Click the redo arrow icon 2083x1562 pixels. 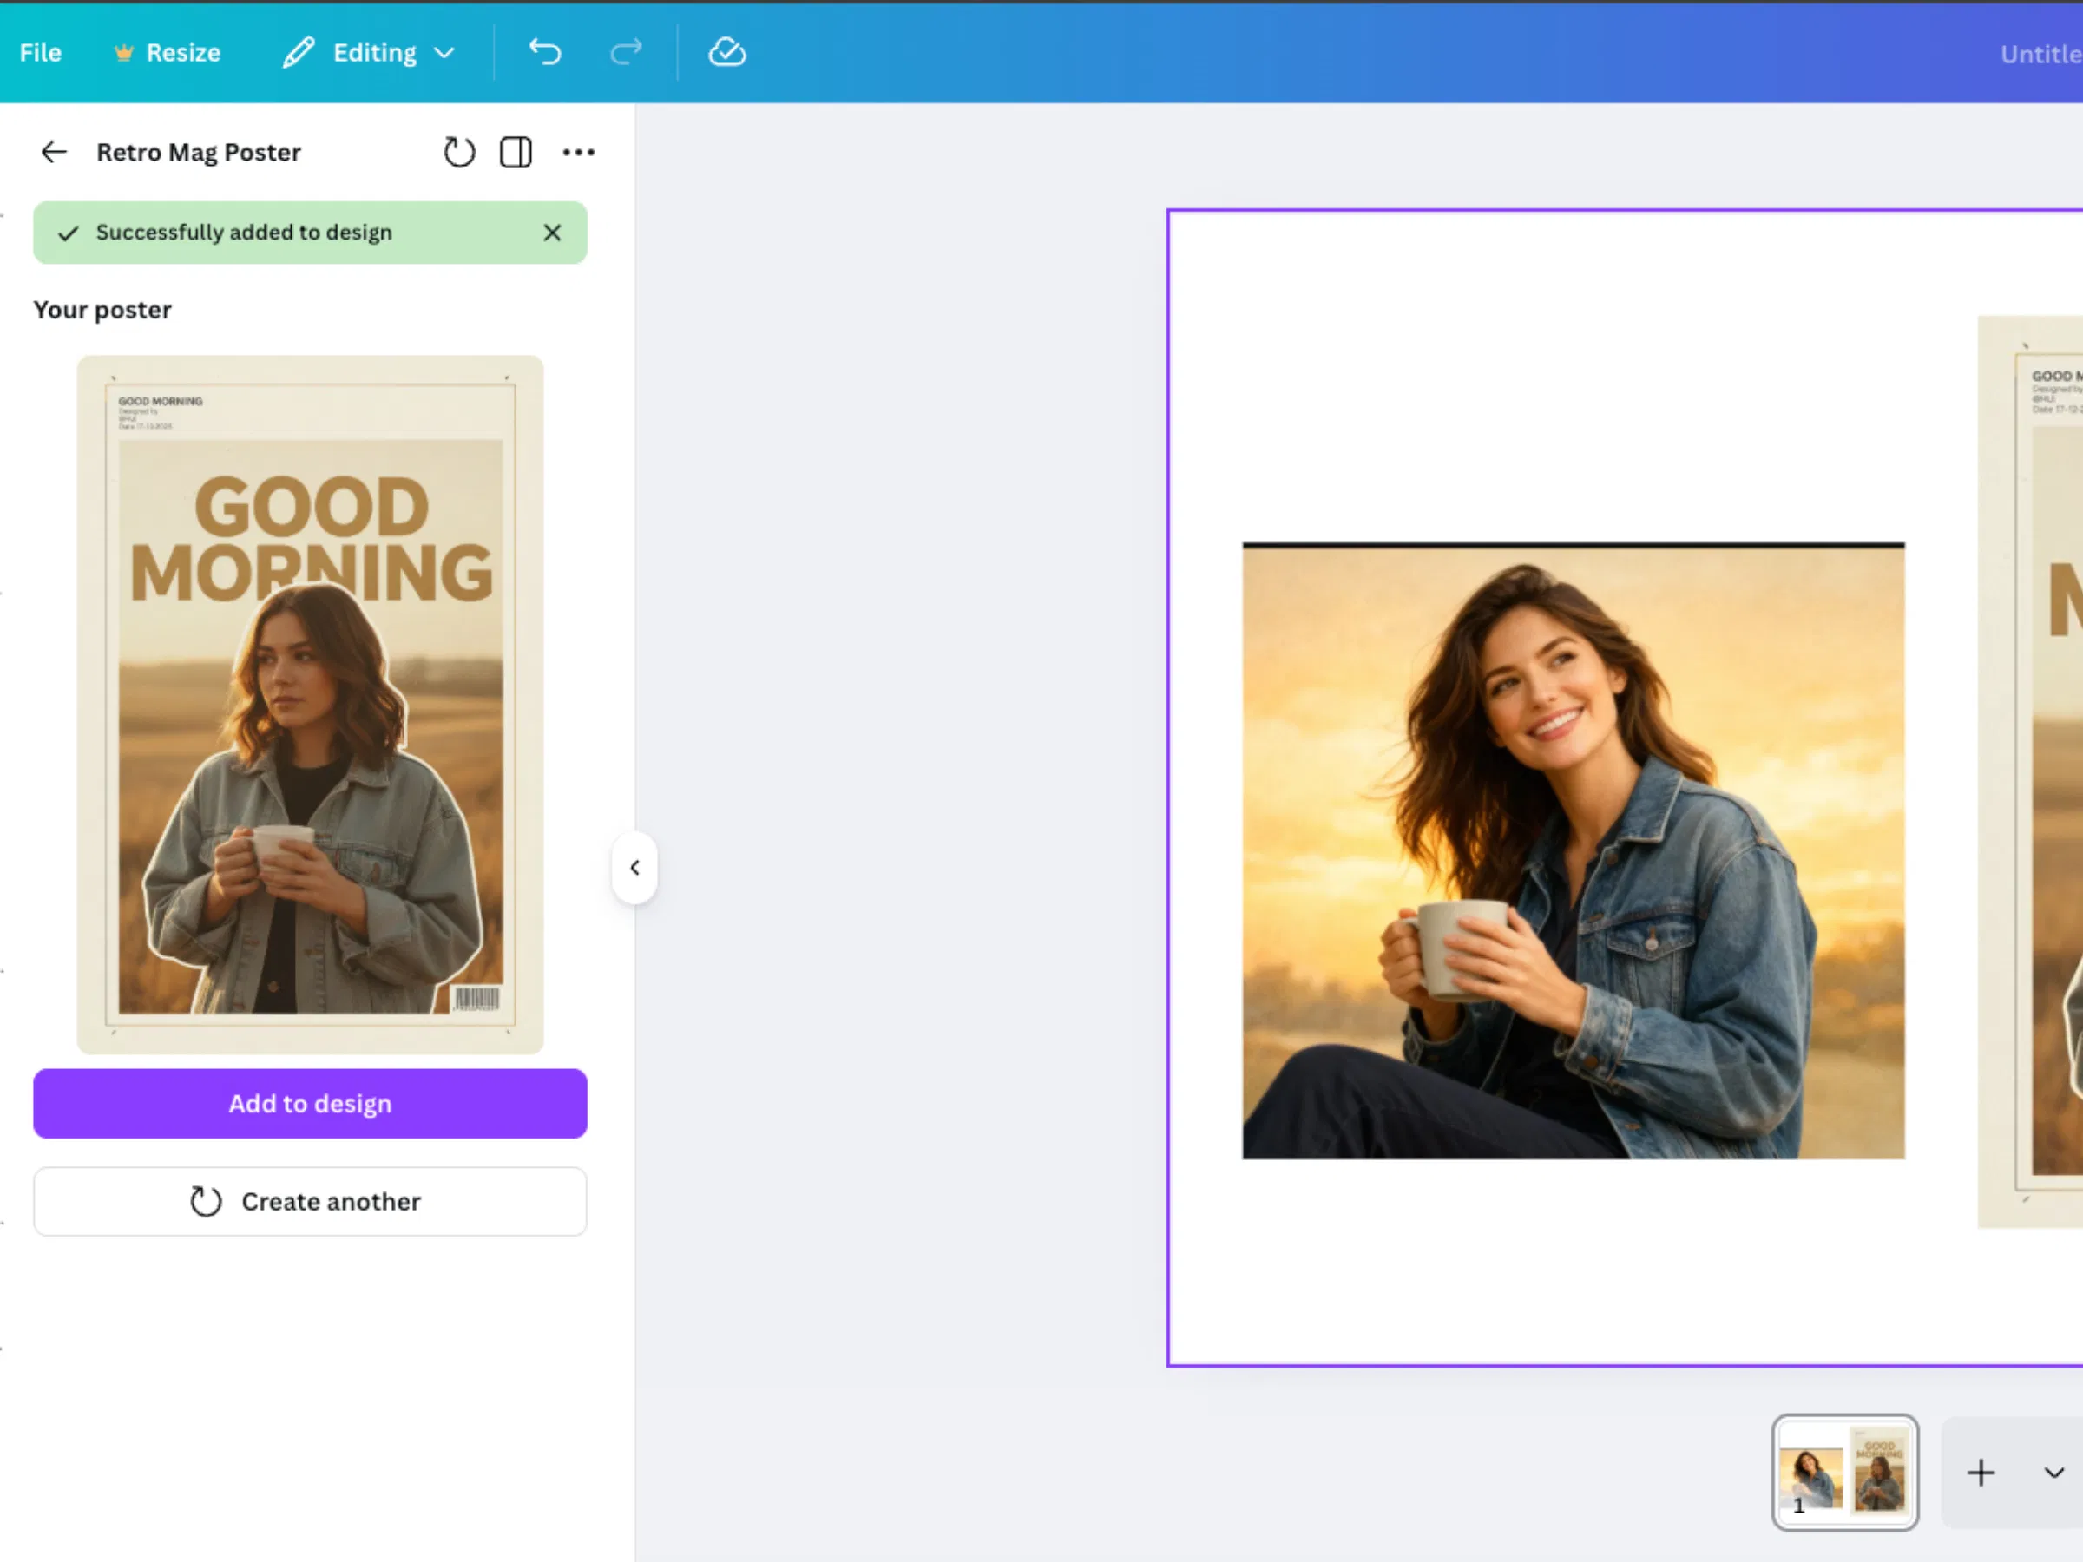pos(625,52)
